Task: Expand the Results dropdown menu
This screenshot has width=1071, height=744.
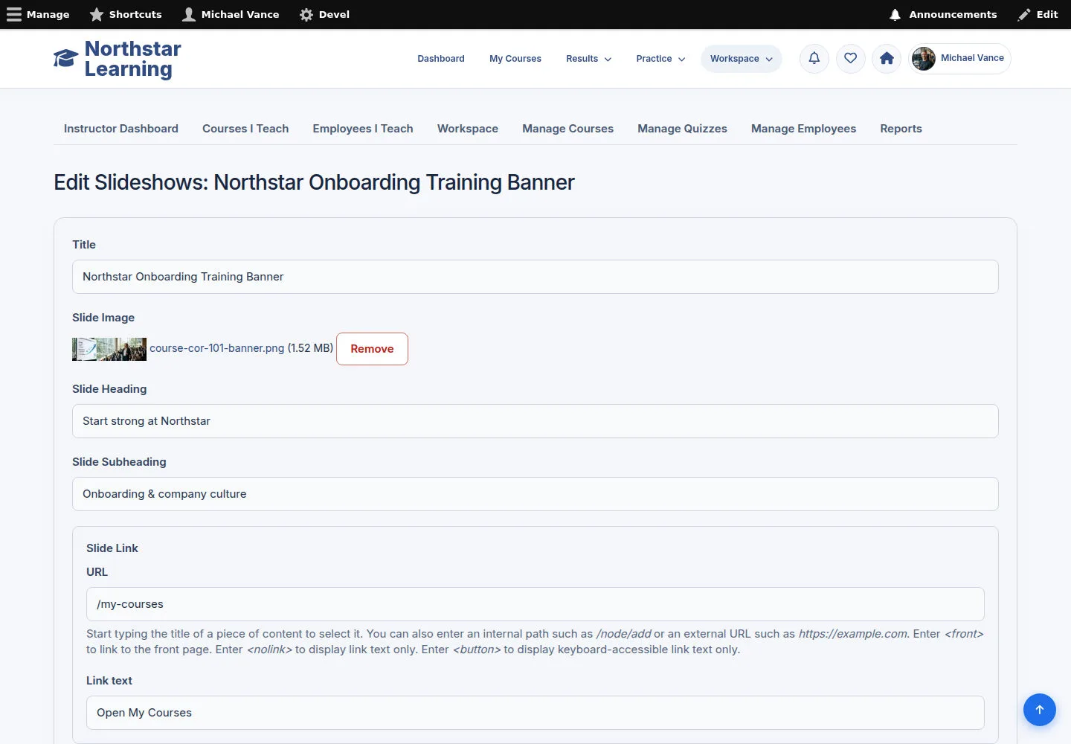Action: (x=588, y=59)
